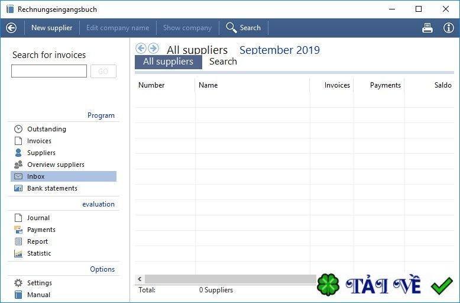Sort by the Number column header

coord(151,85)
